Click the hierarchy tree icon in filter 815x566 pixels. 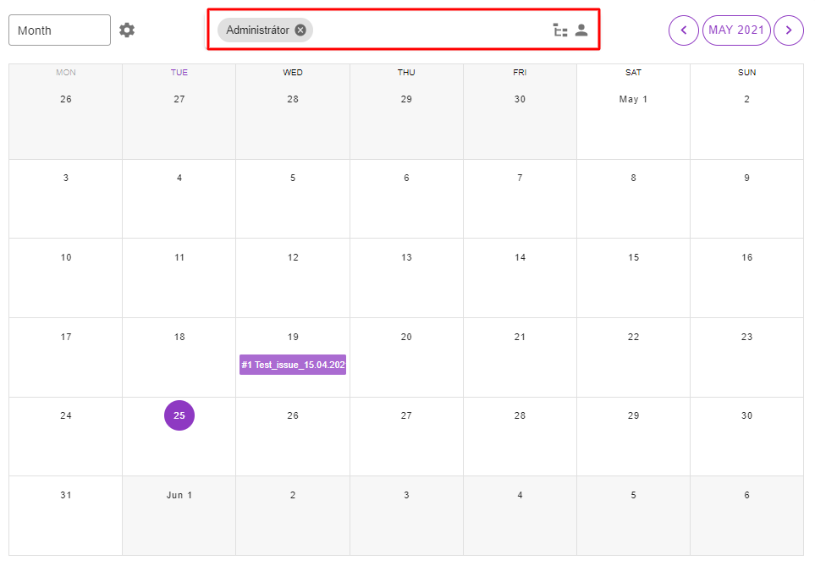(x=560, y=30)
